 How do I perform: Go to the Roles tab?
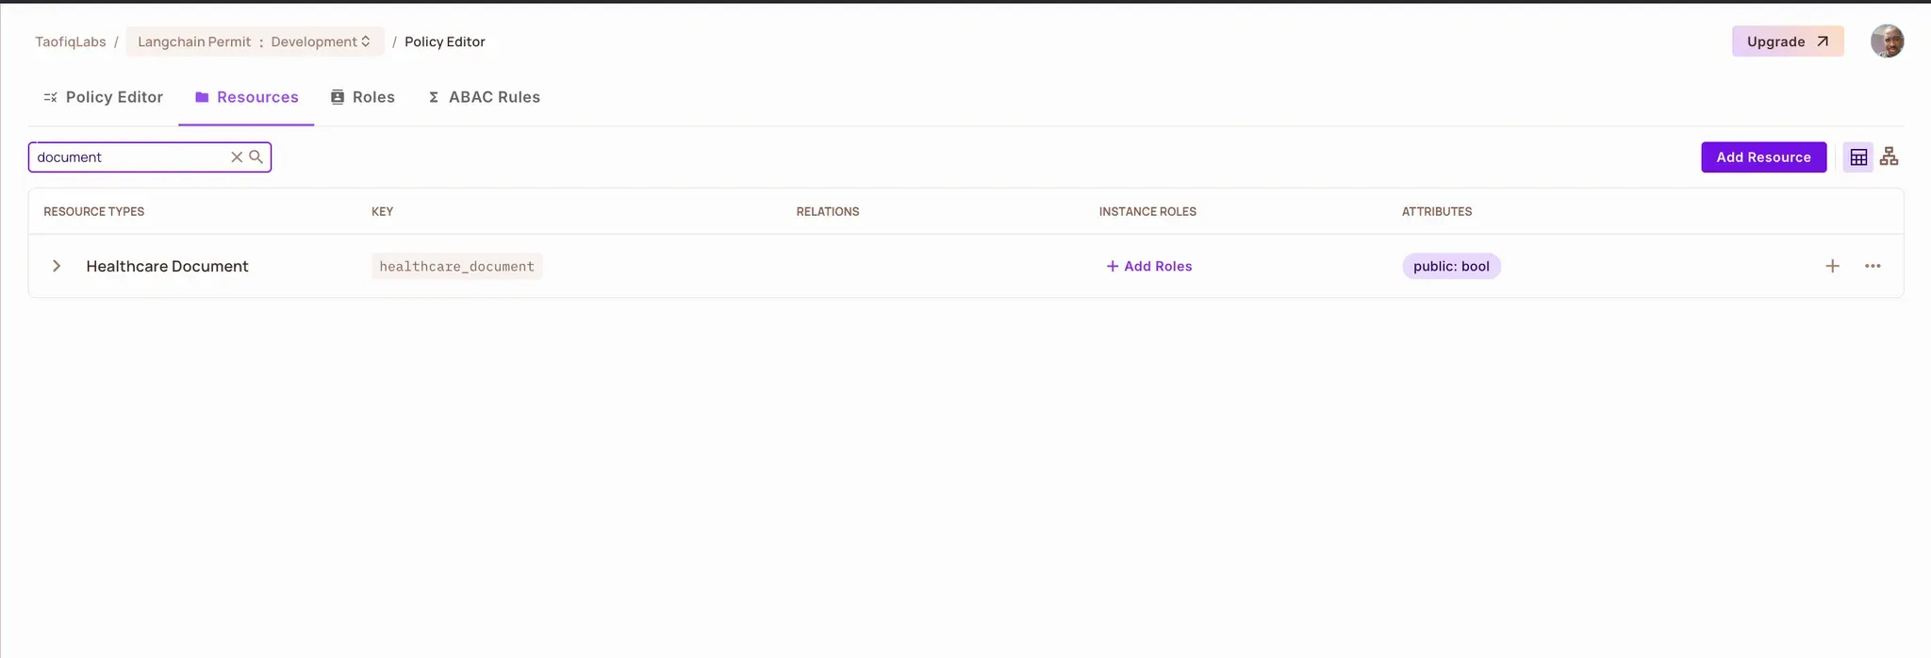[363, 97]
